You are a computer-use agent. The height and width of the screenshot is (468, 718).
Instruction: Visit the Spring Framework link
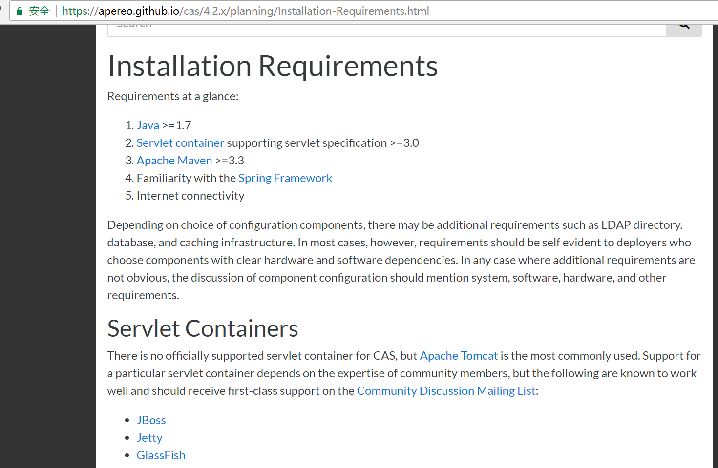pyautogui.click(x=285, y=178)
